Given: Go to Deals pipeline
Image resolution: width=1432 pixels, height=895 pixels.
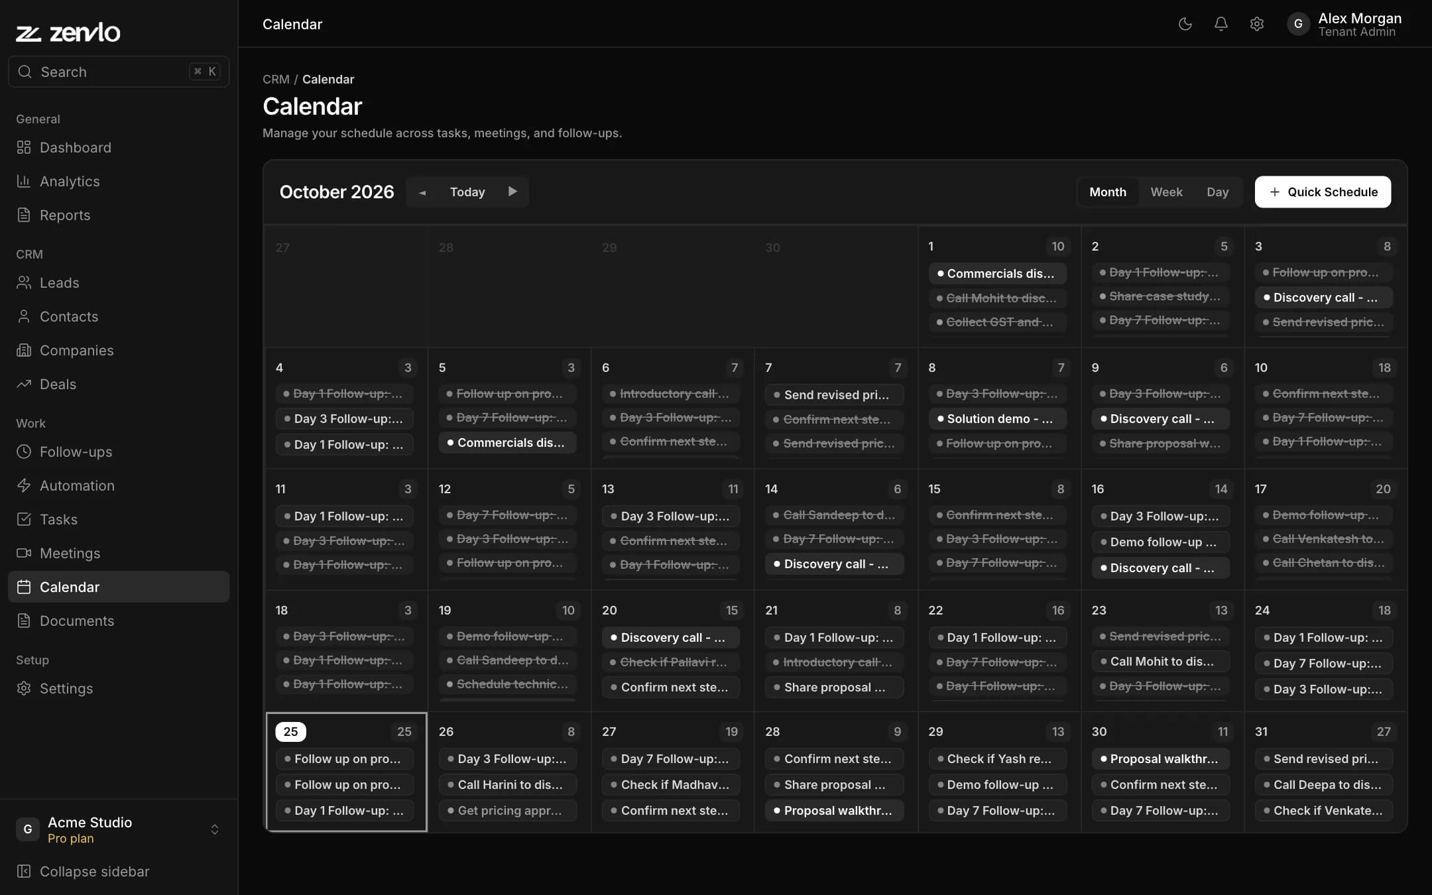Looking at the screenshot, I should tap(119, 384).
